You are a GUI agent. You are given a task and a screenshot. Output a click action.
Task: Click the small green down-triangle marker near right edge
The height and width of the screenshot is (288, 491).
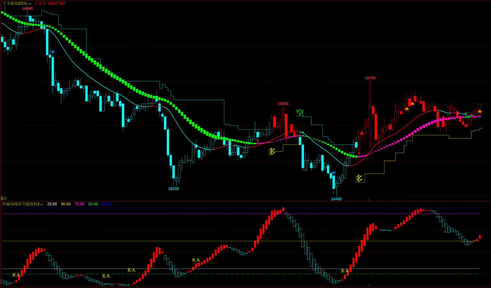tap(466, 114)
